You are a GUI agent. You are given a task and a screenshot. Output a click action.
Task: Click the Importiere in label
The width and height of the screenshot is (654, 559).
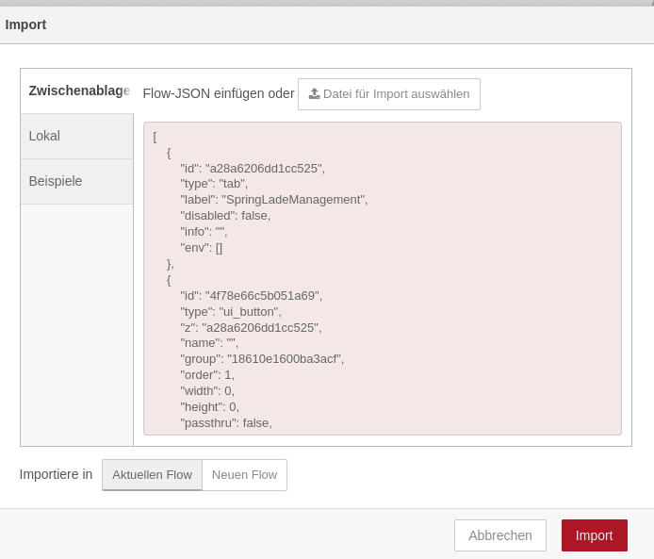point(56,475)
